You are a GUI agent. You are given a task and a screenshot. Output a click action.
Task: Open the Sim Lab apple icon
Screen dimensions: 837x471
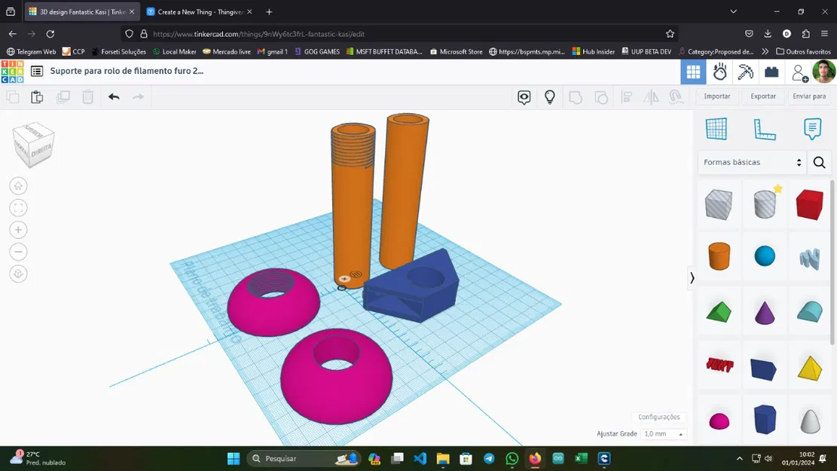coord(719,72)
